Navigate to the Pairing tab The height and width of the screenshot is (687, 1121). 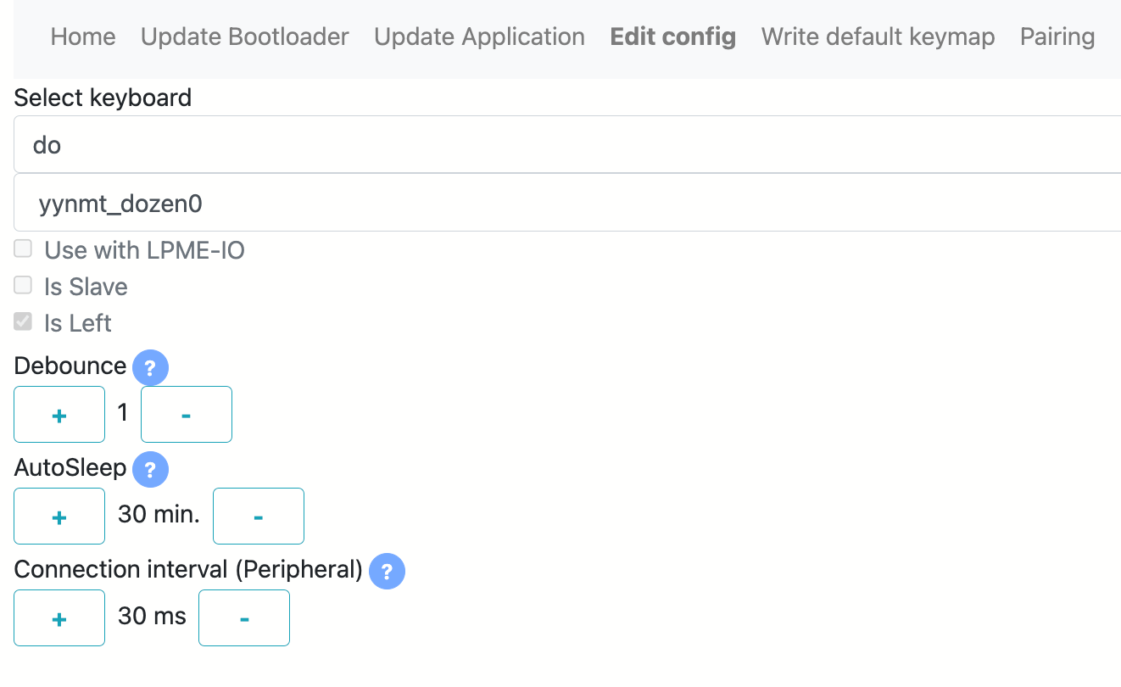(x=1057, y=36)
